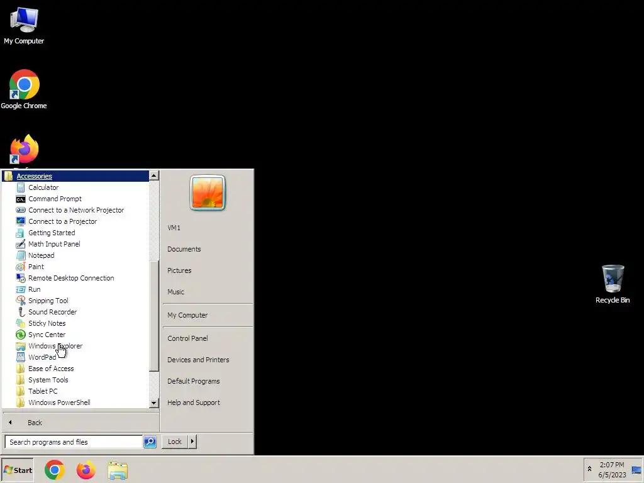Open Calculator from Accessories list
Image resolution: width=644 pixels, height=483 pixels.
click(43, 187)
